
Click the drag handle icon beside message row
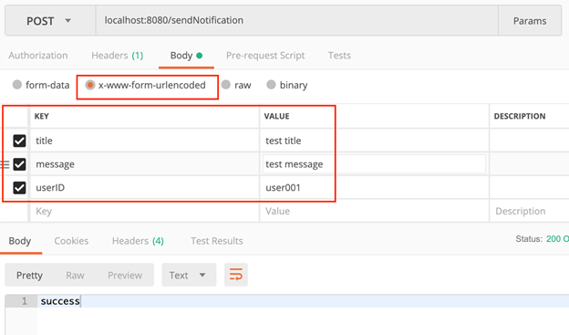click(x=5, y=164)
